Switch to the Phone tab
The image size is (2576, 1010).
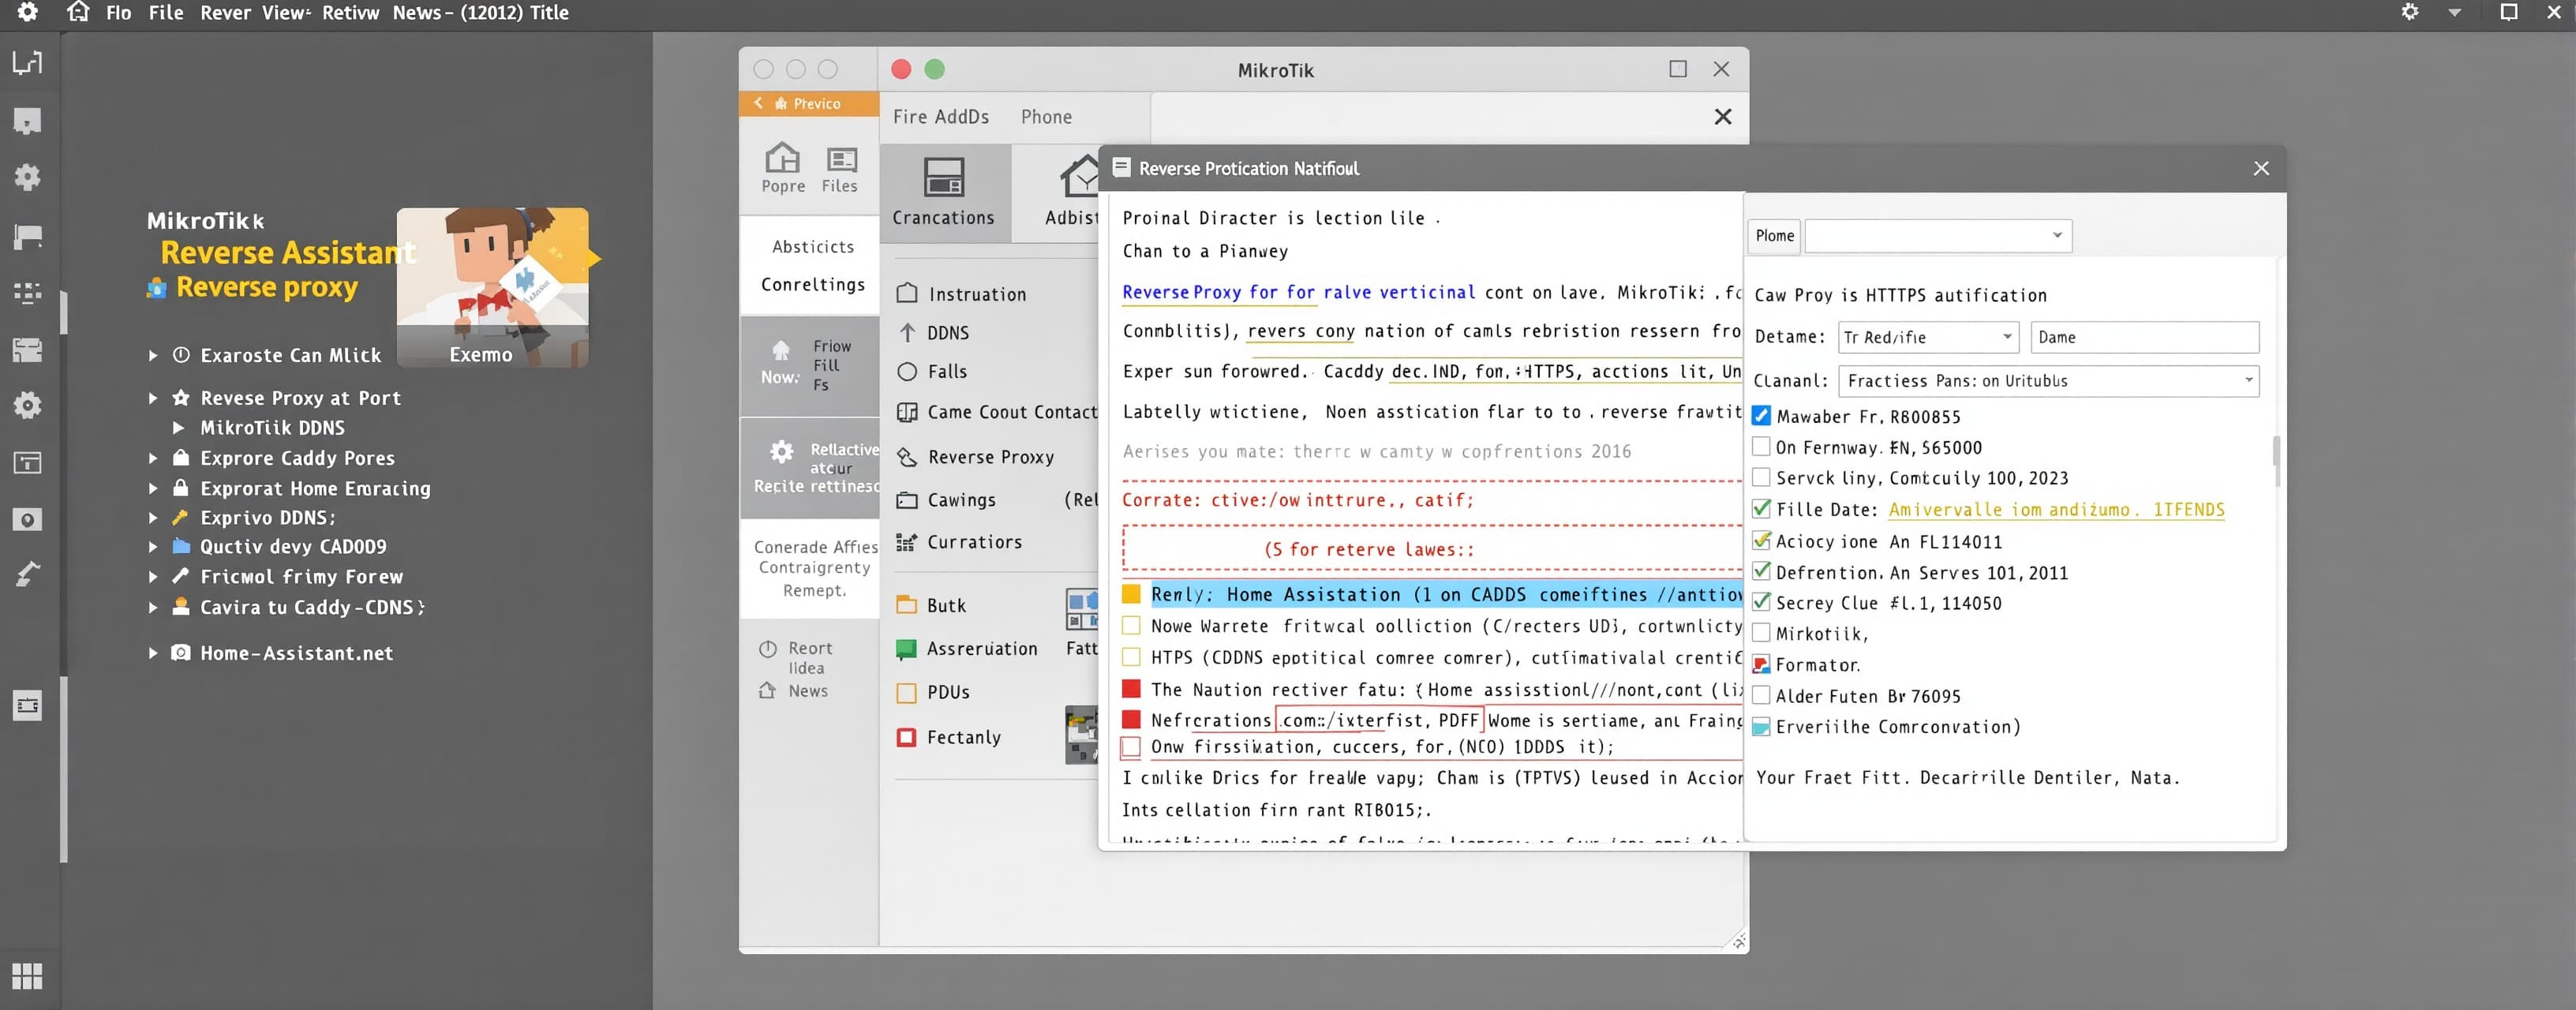click(1046, 117)
